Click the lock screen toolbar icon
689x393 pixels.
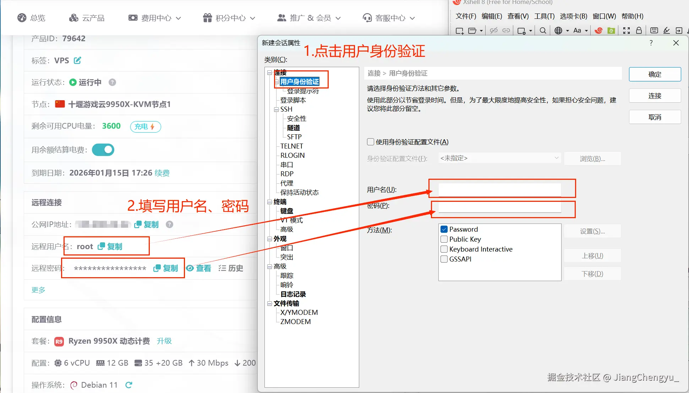pyautogui.click(x=639, y=31)
